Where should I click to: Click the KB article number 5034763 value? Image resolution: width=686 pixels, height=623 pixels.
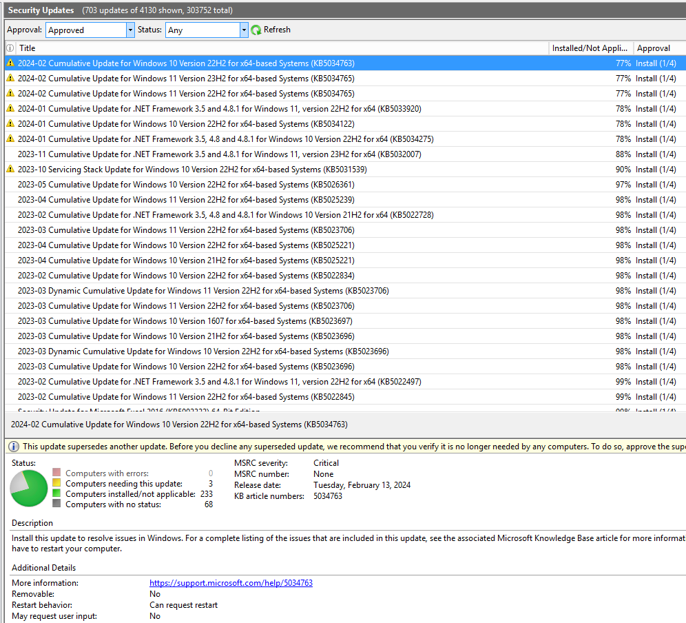coord(328,496)
